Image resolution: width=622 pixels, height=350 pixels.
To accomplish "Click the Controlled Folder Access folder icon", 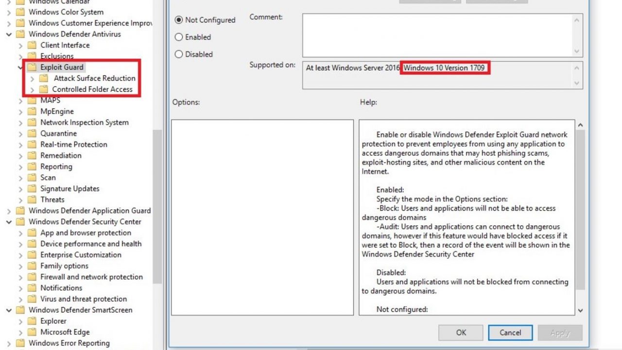I will 43,89.
